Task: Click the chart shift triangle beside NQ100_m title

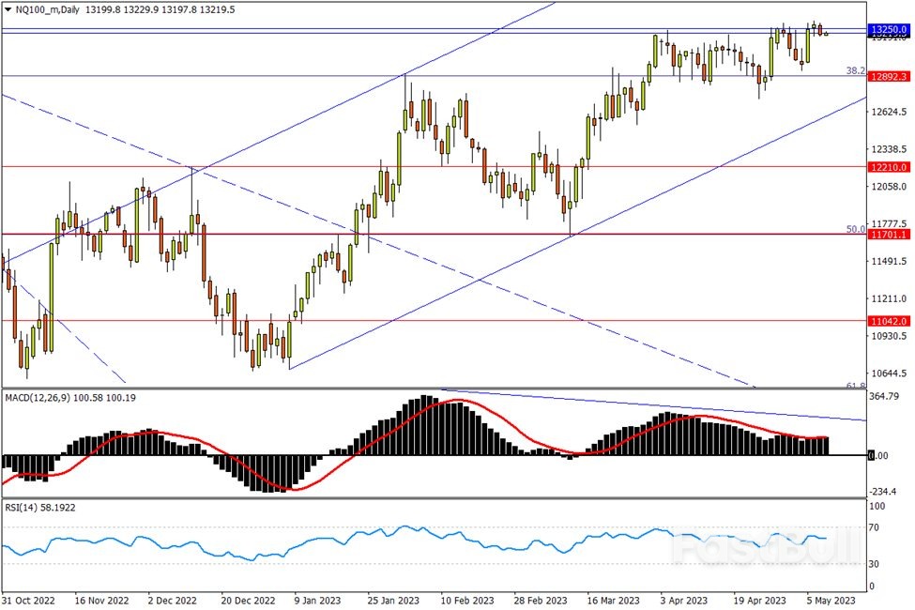Action: coord(8,9)
